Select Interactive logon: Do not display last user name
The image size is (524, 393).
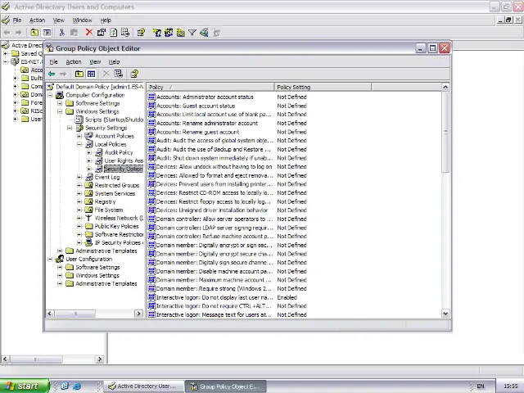[215, 297]
